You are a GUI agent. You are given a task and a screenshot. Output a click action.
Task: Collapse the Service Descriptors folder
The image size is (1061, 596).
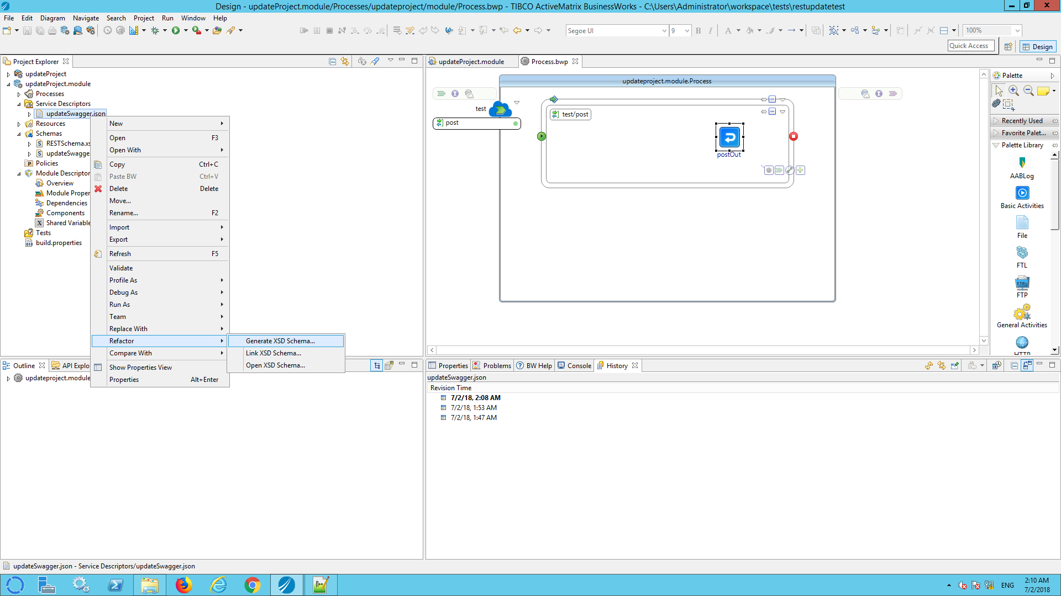pyautogui.click(x=19, y=104)
